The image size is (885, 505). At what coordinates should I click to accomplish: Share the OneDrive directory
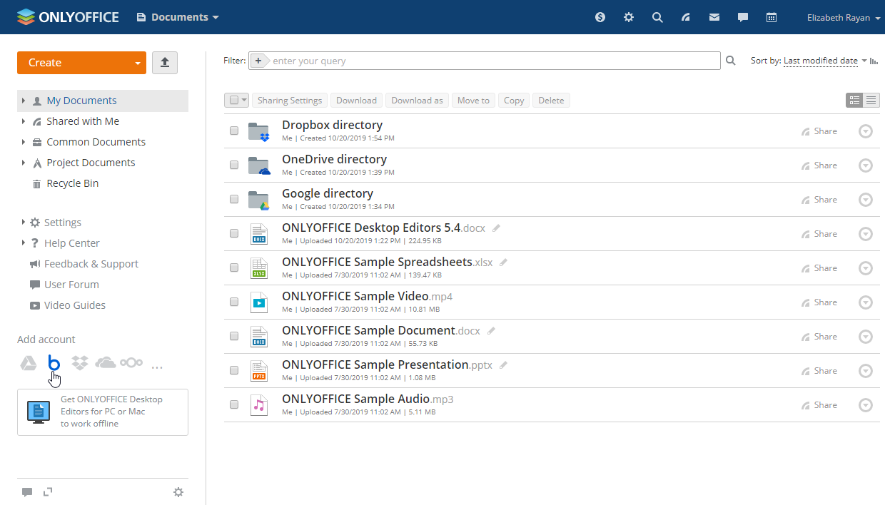(819, 165)
